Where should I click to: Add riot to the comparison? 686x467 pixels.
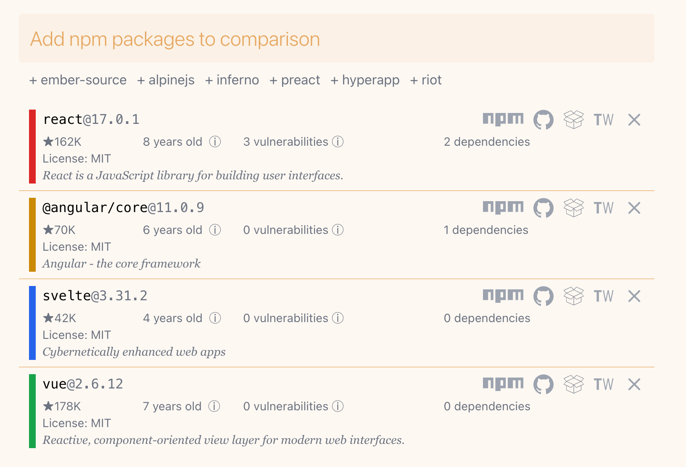[x=426, y=80]
